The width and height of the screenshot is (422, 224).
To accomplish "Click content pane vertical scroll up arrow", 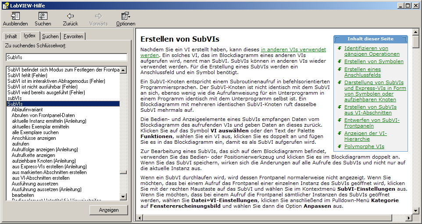I will point(416,32).
